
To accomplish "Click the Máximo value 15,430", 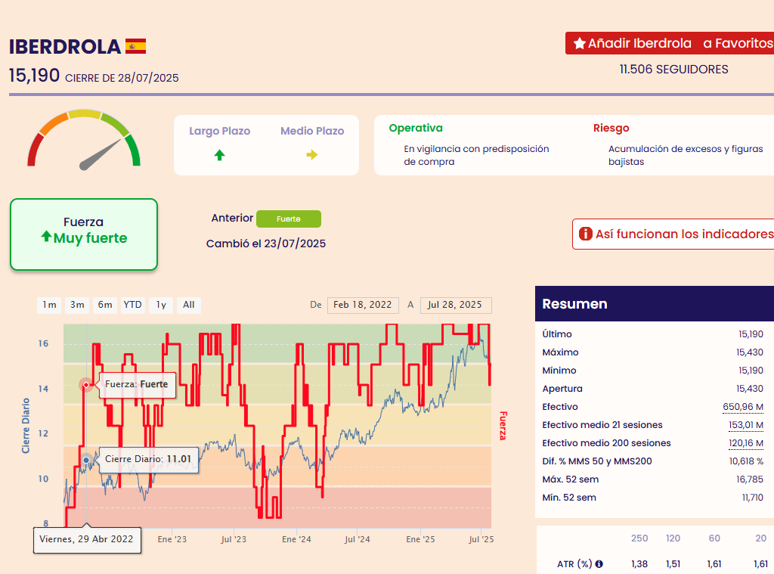I will click(750, 352).
